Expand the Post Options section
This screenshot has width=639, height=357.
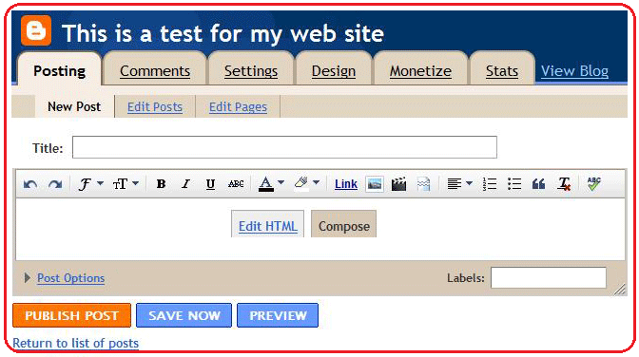click(x=70, y=278)
